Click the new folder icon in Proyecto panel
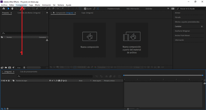This screenshot has width=206, height=110. (6, 67)
